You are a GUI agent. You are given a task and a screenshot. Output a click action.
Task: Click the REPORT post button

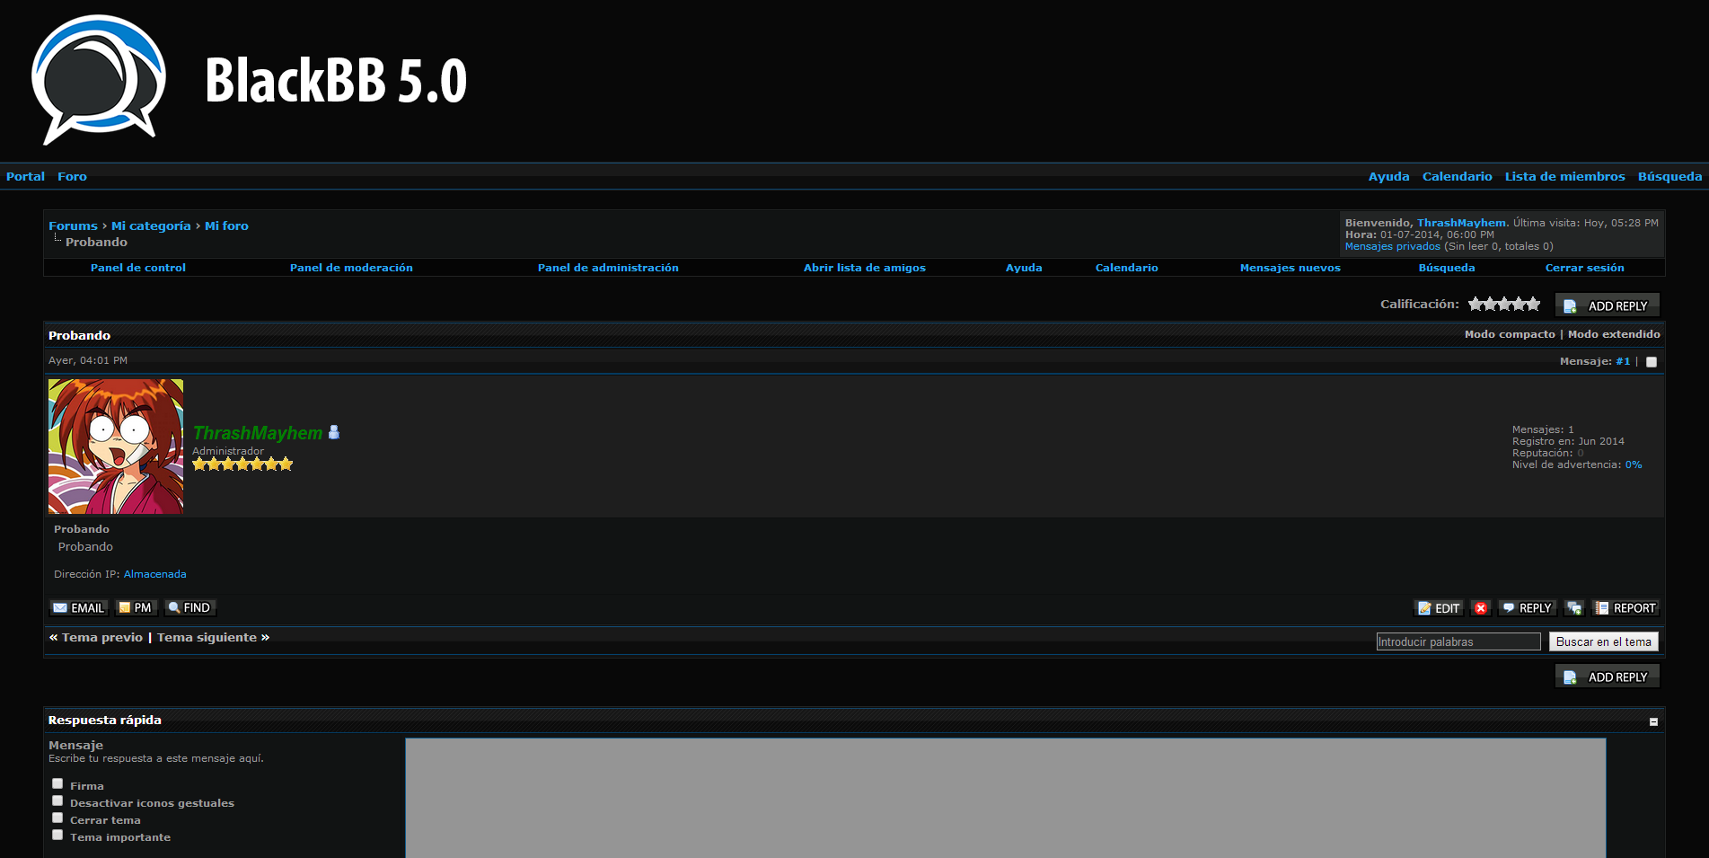1625,608
